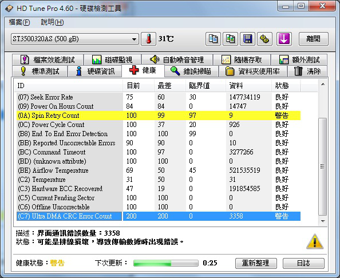
Task: Click the 重新整理 button
Action: [256, 263]
